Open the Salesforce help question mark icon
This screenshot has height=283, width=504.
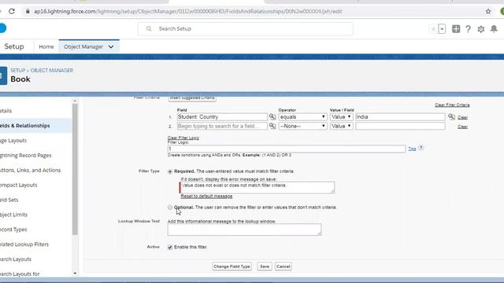(x=468, y=29)
